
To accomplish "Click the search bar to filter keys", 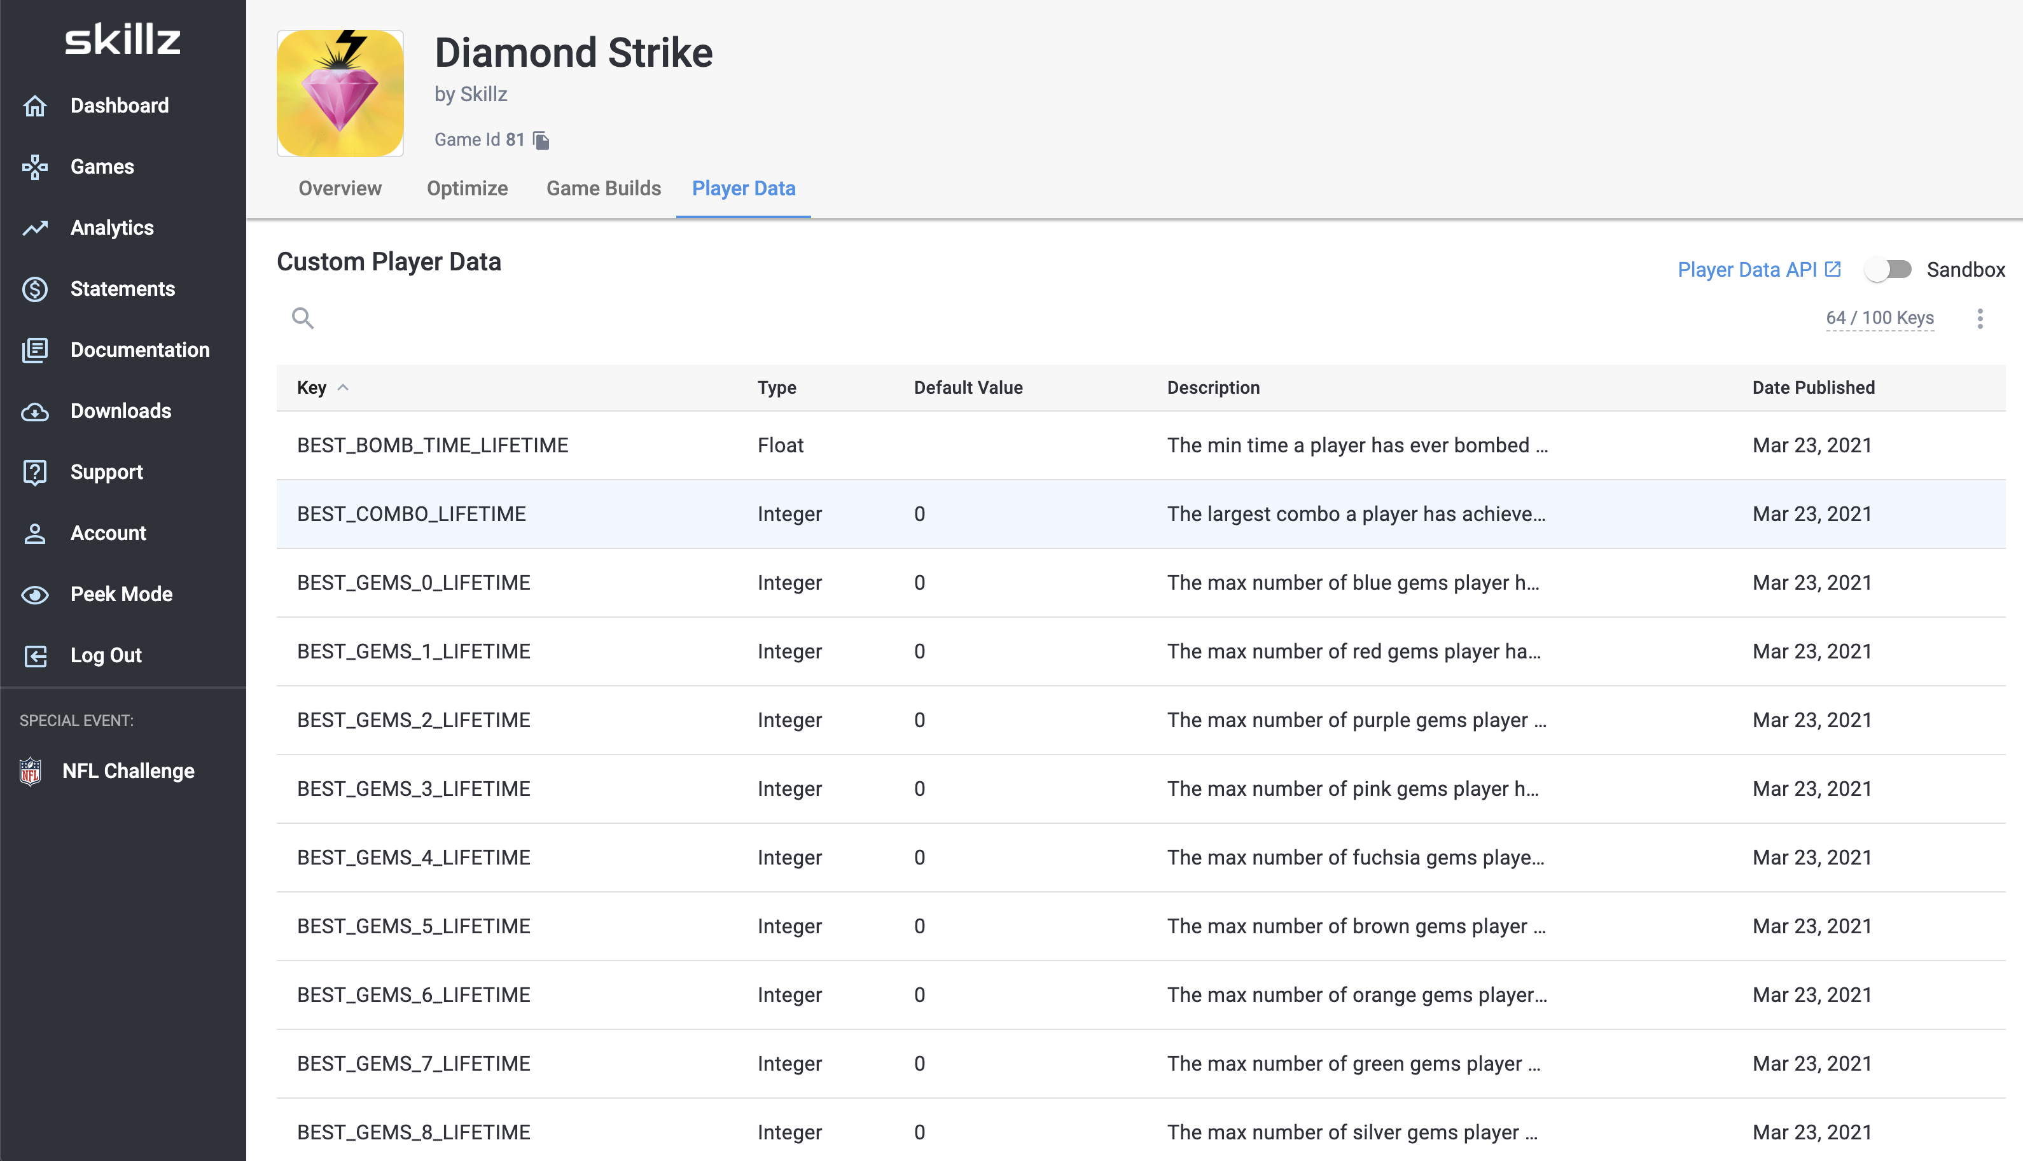I will pos(304,317).
